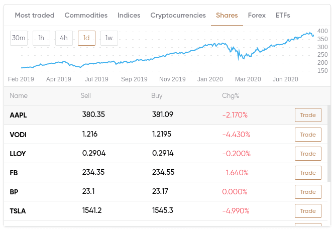Screen dimensions: 335x233
Task: Click LLOY change value -0.200%
Action: tap(236, 154)
